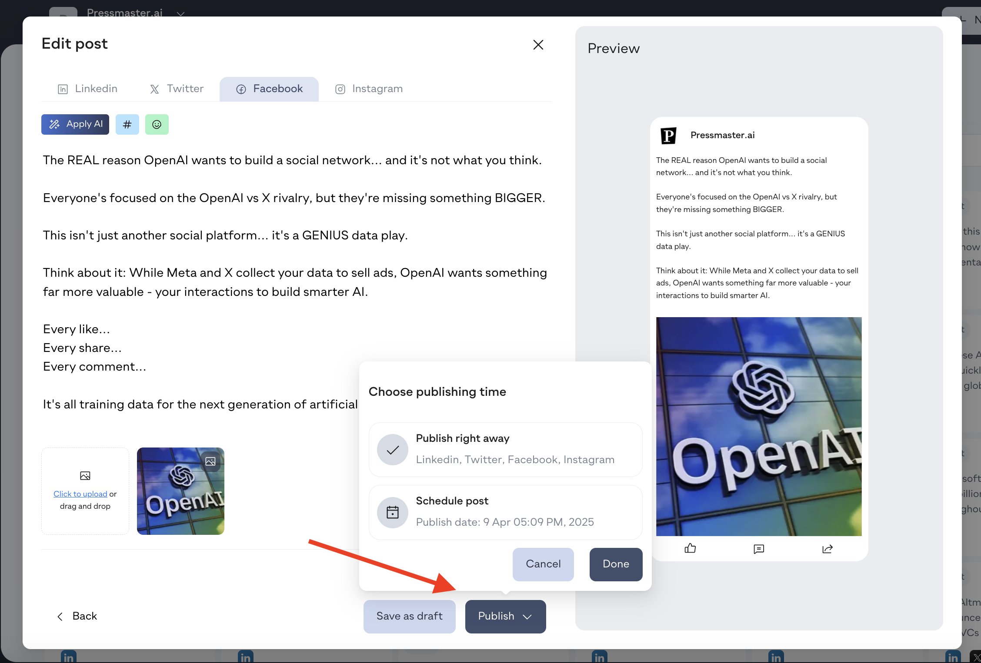Click the 'Every comment...' line
981x663 pixels.
[94, 367]
